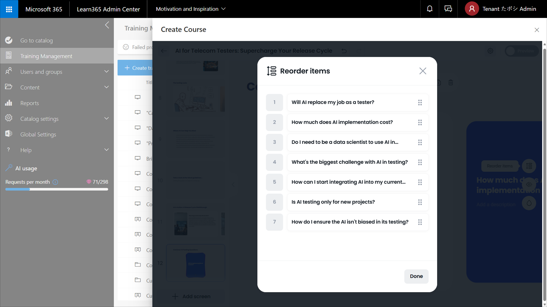Image resolution: width=547 pixels, height=307 pixels.
Task: Click the undo arrow in course editor
Action: 344,51
